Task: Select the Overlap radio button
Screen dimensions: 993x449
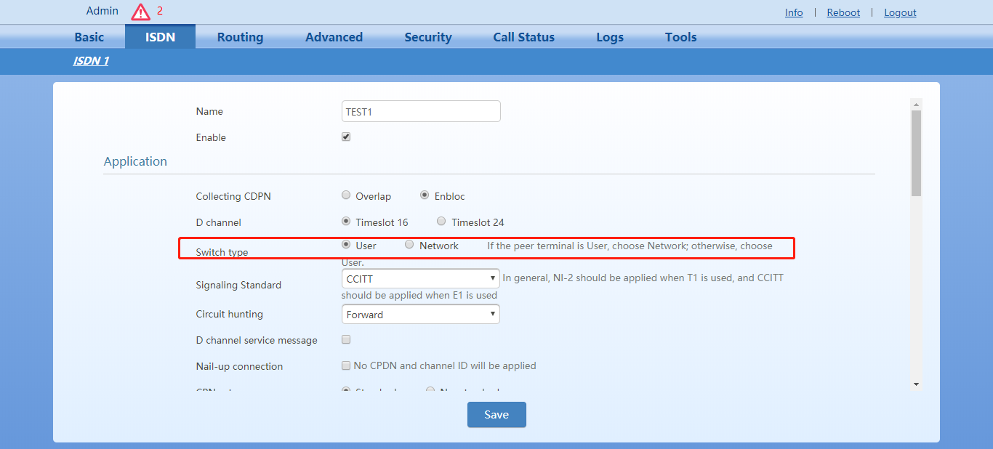Action: (x=346, y=195)
